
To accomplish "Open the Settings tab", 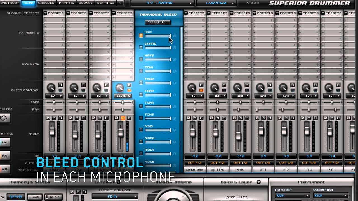I will pos(105,3).
